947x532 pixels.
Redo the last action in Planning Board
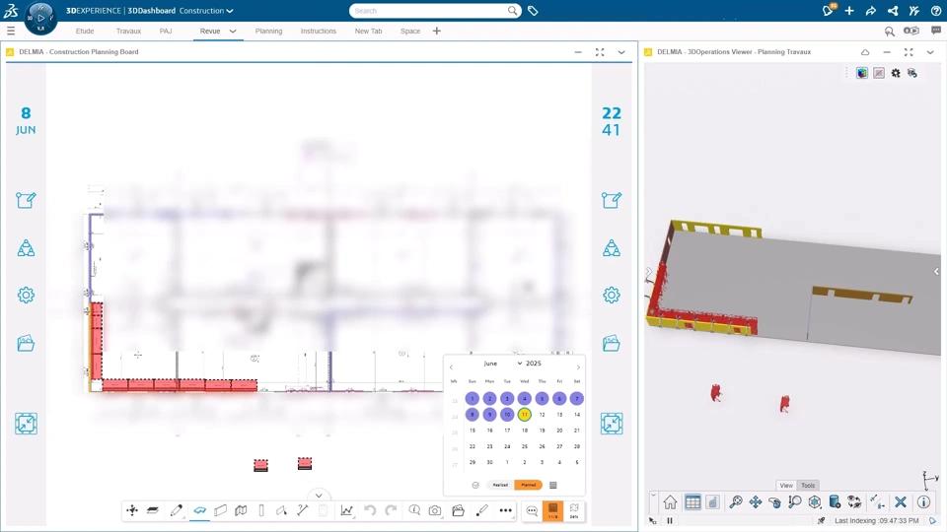point(391,510)
